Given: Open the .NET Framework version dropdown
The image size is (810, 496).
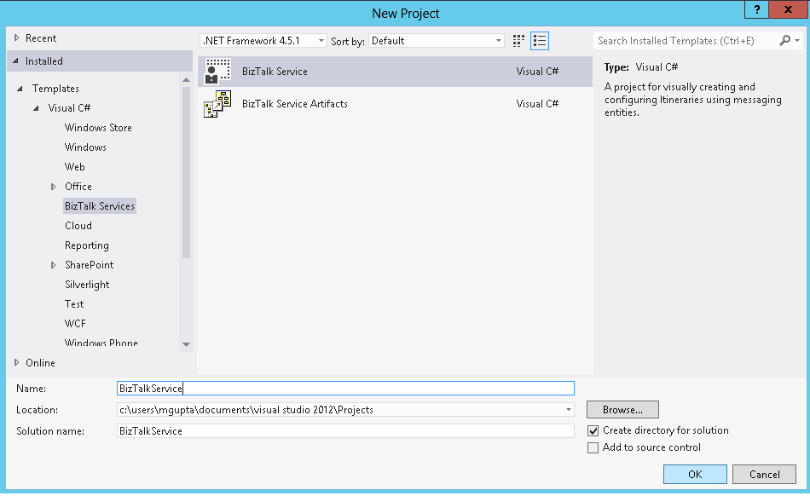Looking at the screenshot, I should [263, 41].
